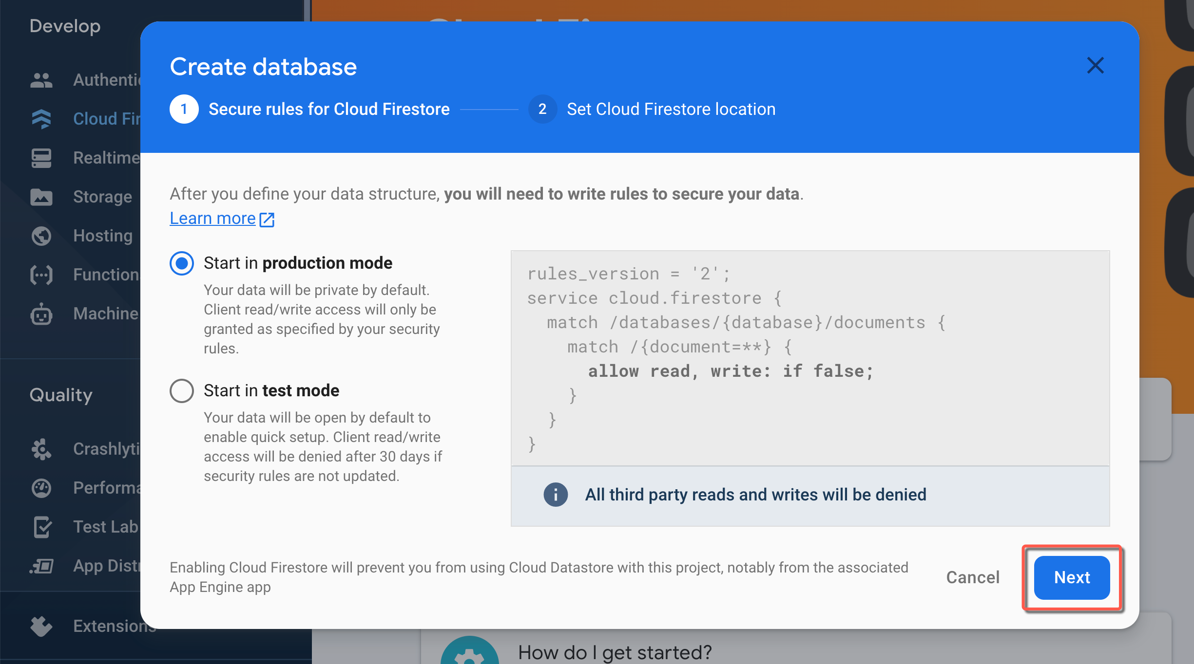Image resolution: width=1194 pixels, height=664 pixels.
Task: Click the Quality section heading
Action: 61,395
